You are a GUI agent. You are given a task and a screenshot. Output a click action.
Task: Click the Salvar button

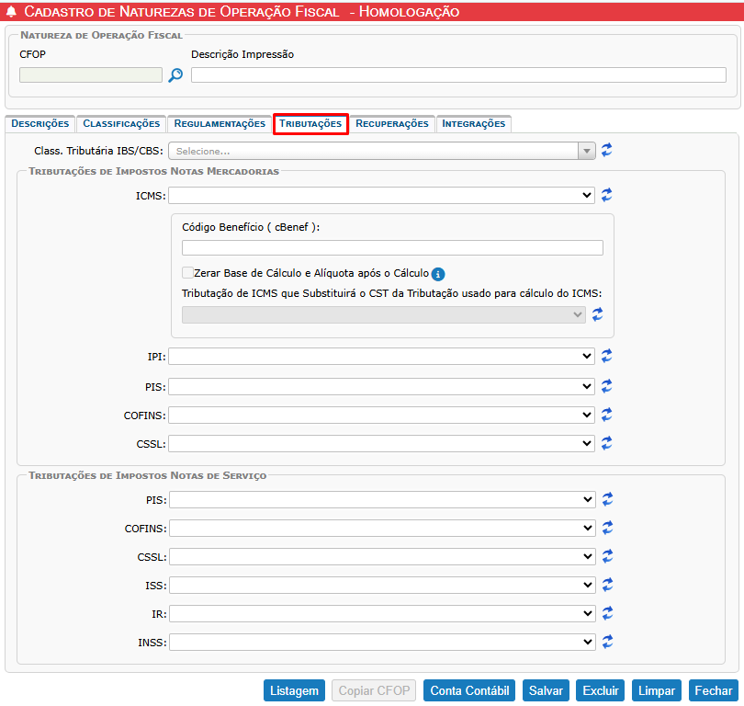[x=546, y=690]
